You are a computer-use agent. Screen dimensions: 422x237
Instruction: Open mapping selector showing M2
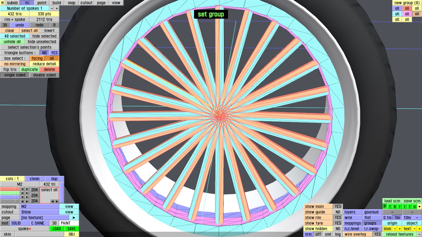click(x=39, y=206)
